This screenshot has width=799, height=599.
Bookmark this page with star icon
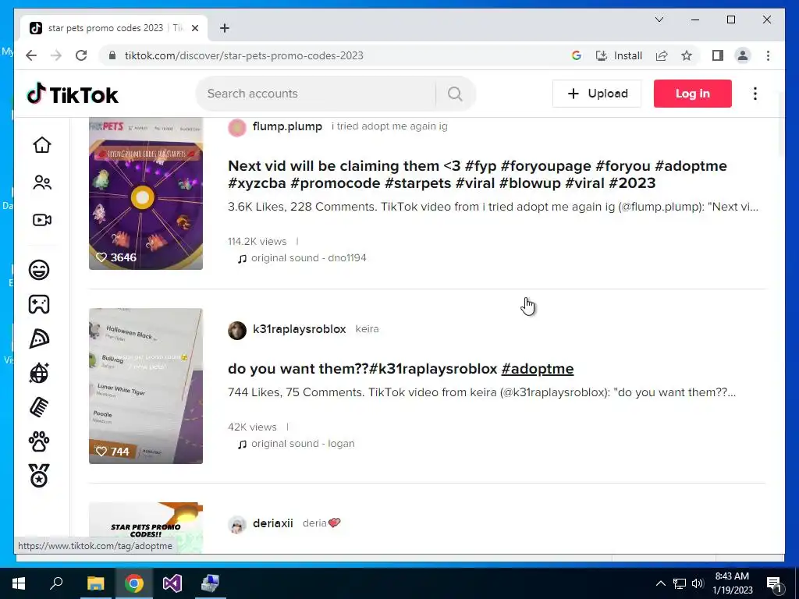[x=687, y=55]
